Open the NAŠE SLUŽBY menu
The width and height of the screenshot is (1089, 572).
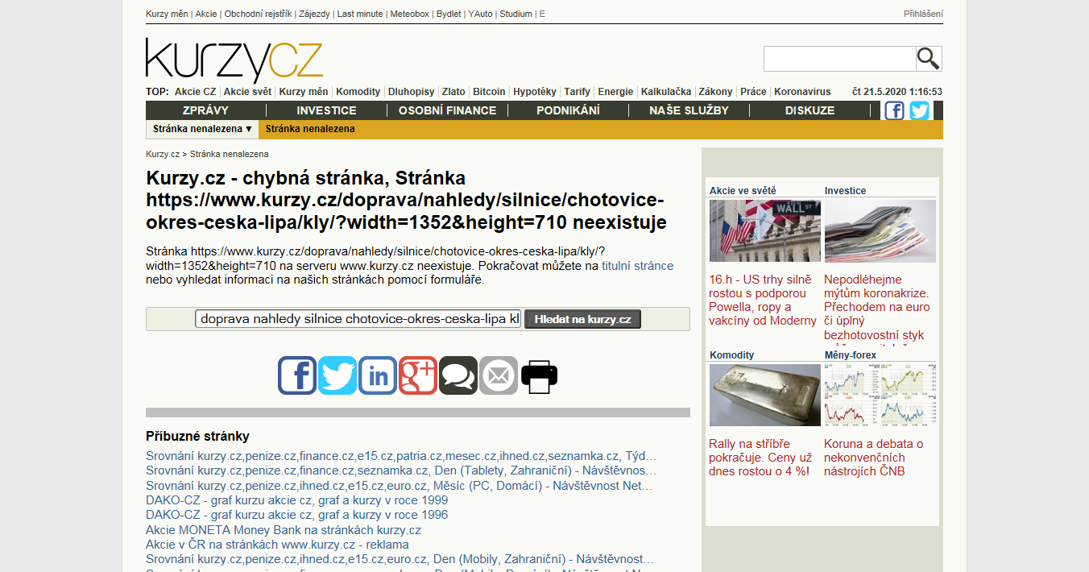coord(689,110)
